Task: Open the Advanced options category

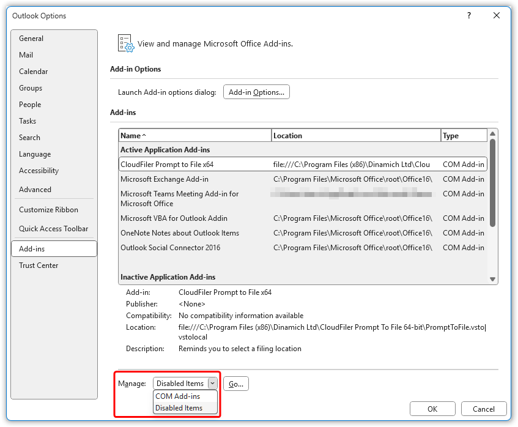Action: 54,190
